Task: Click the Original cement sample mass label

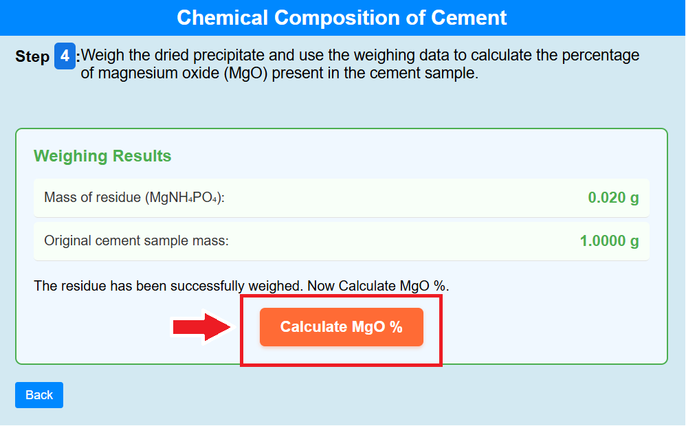Action: 136,241
